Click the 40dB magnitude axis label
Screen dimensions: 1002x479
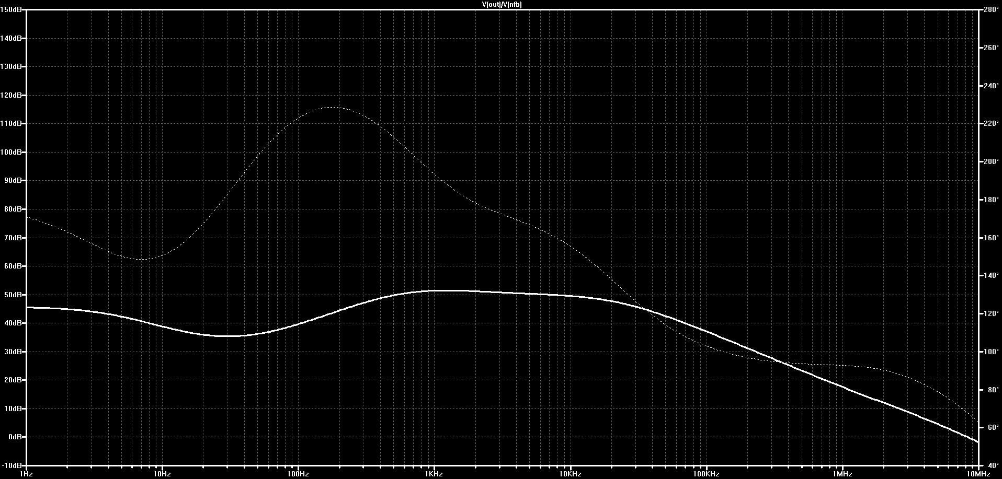pyautogui.click(x=13, y=323)
